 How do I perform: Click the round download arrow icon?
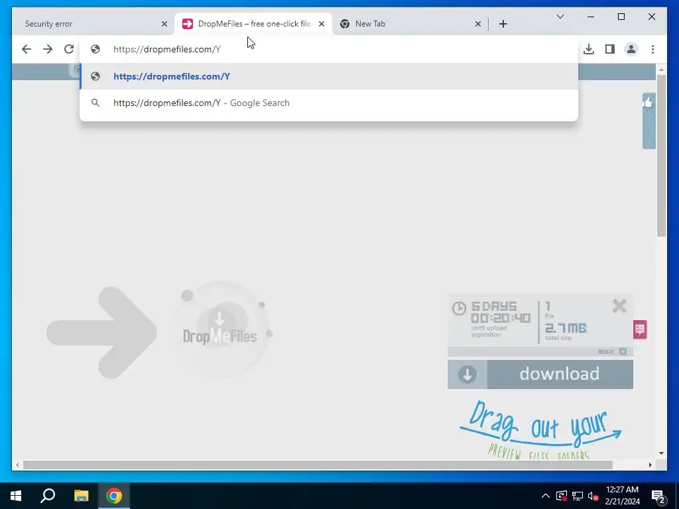[x=467, y=374]
